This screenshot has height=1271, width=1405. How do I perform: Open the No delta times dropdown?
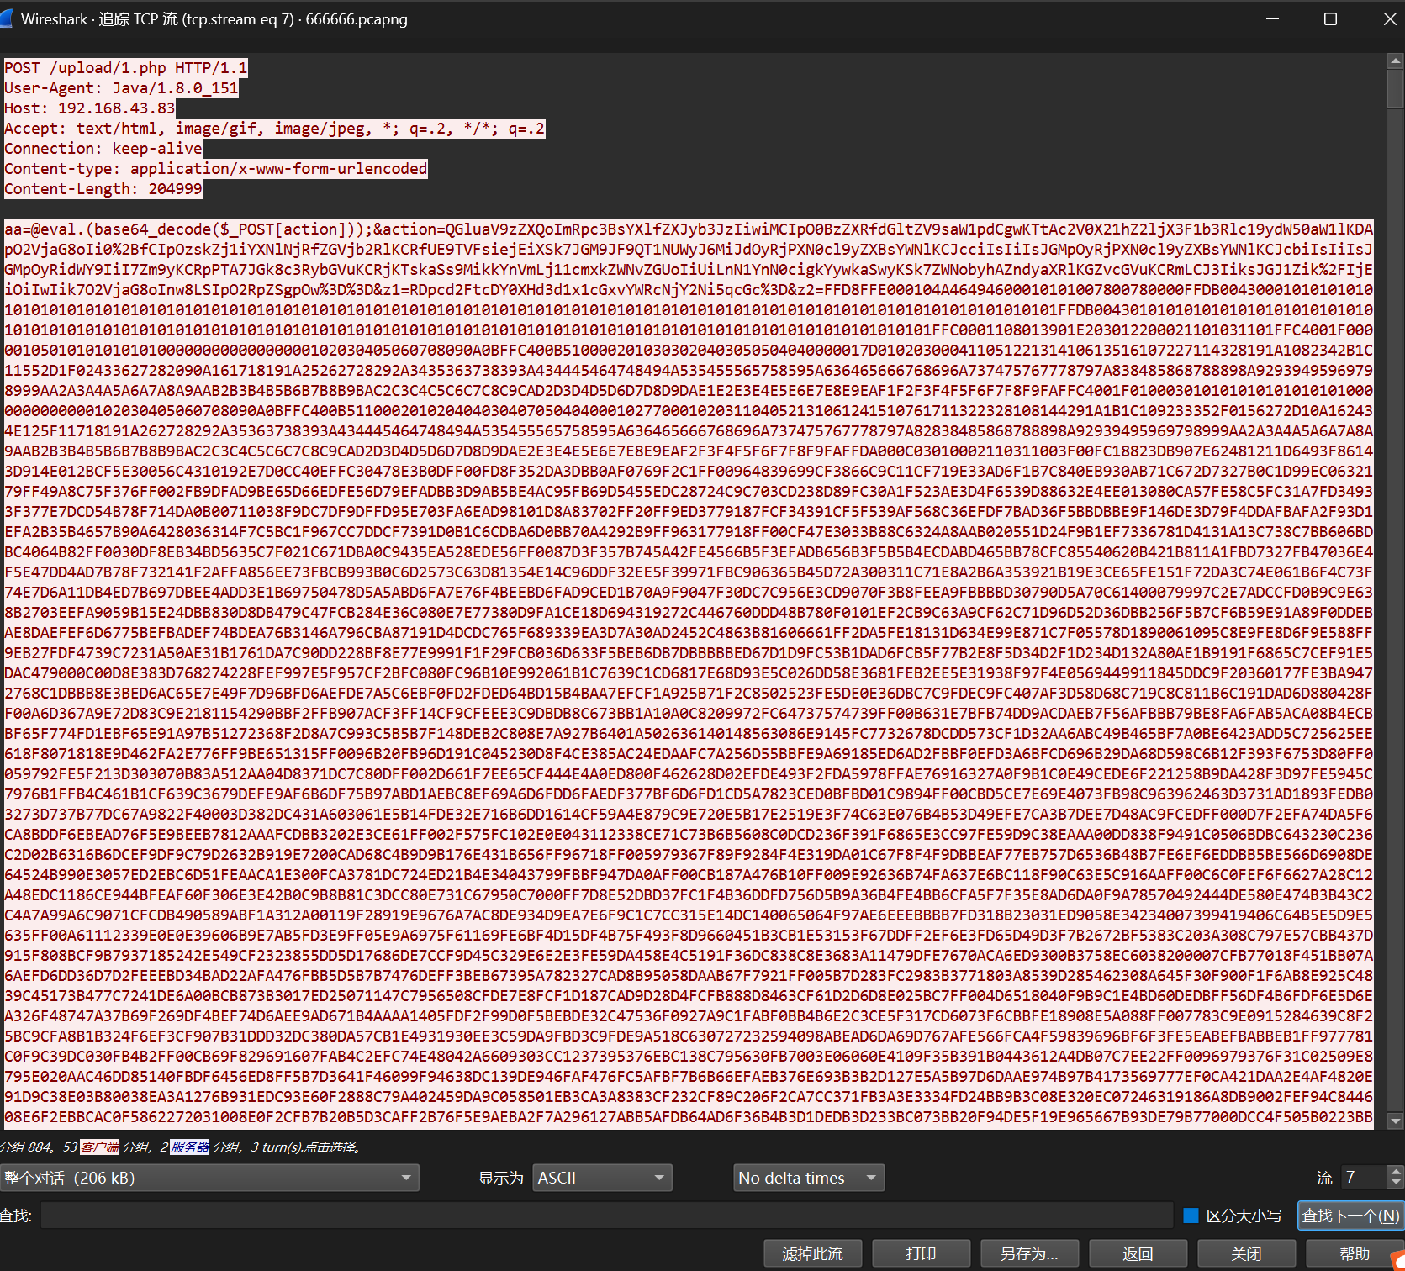point(807,1178)
